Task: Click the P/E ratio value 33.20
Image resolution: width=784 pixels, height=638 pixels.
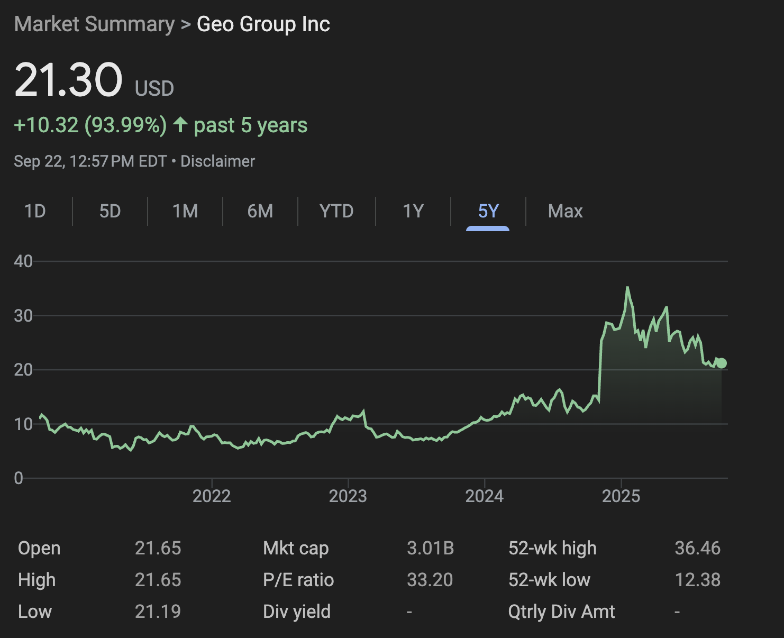Action: [430, 580]
